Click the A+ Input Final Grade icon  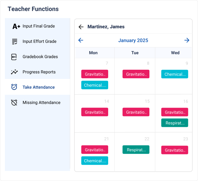click(x=16, y=26)
